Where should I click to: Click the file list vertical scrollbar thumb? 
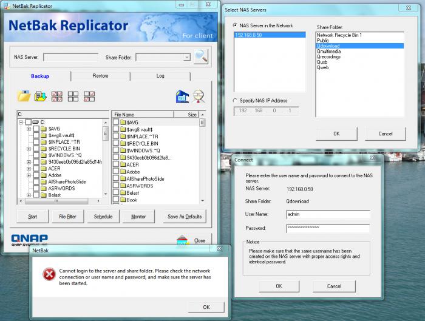[x=202, y=123]
